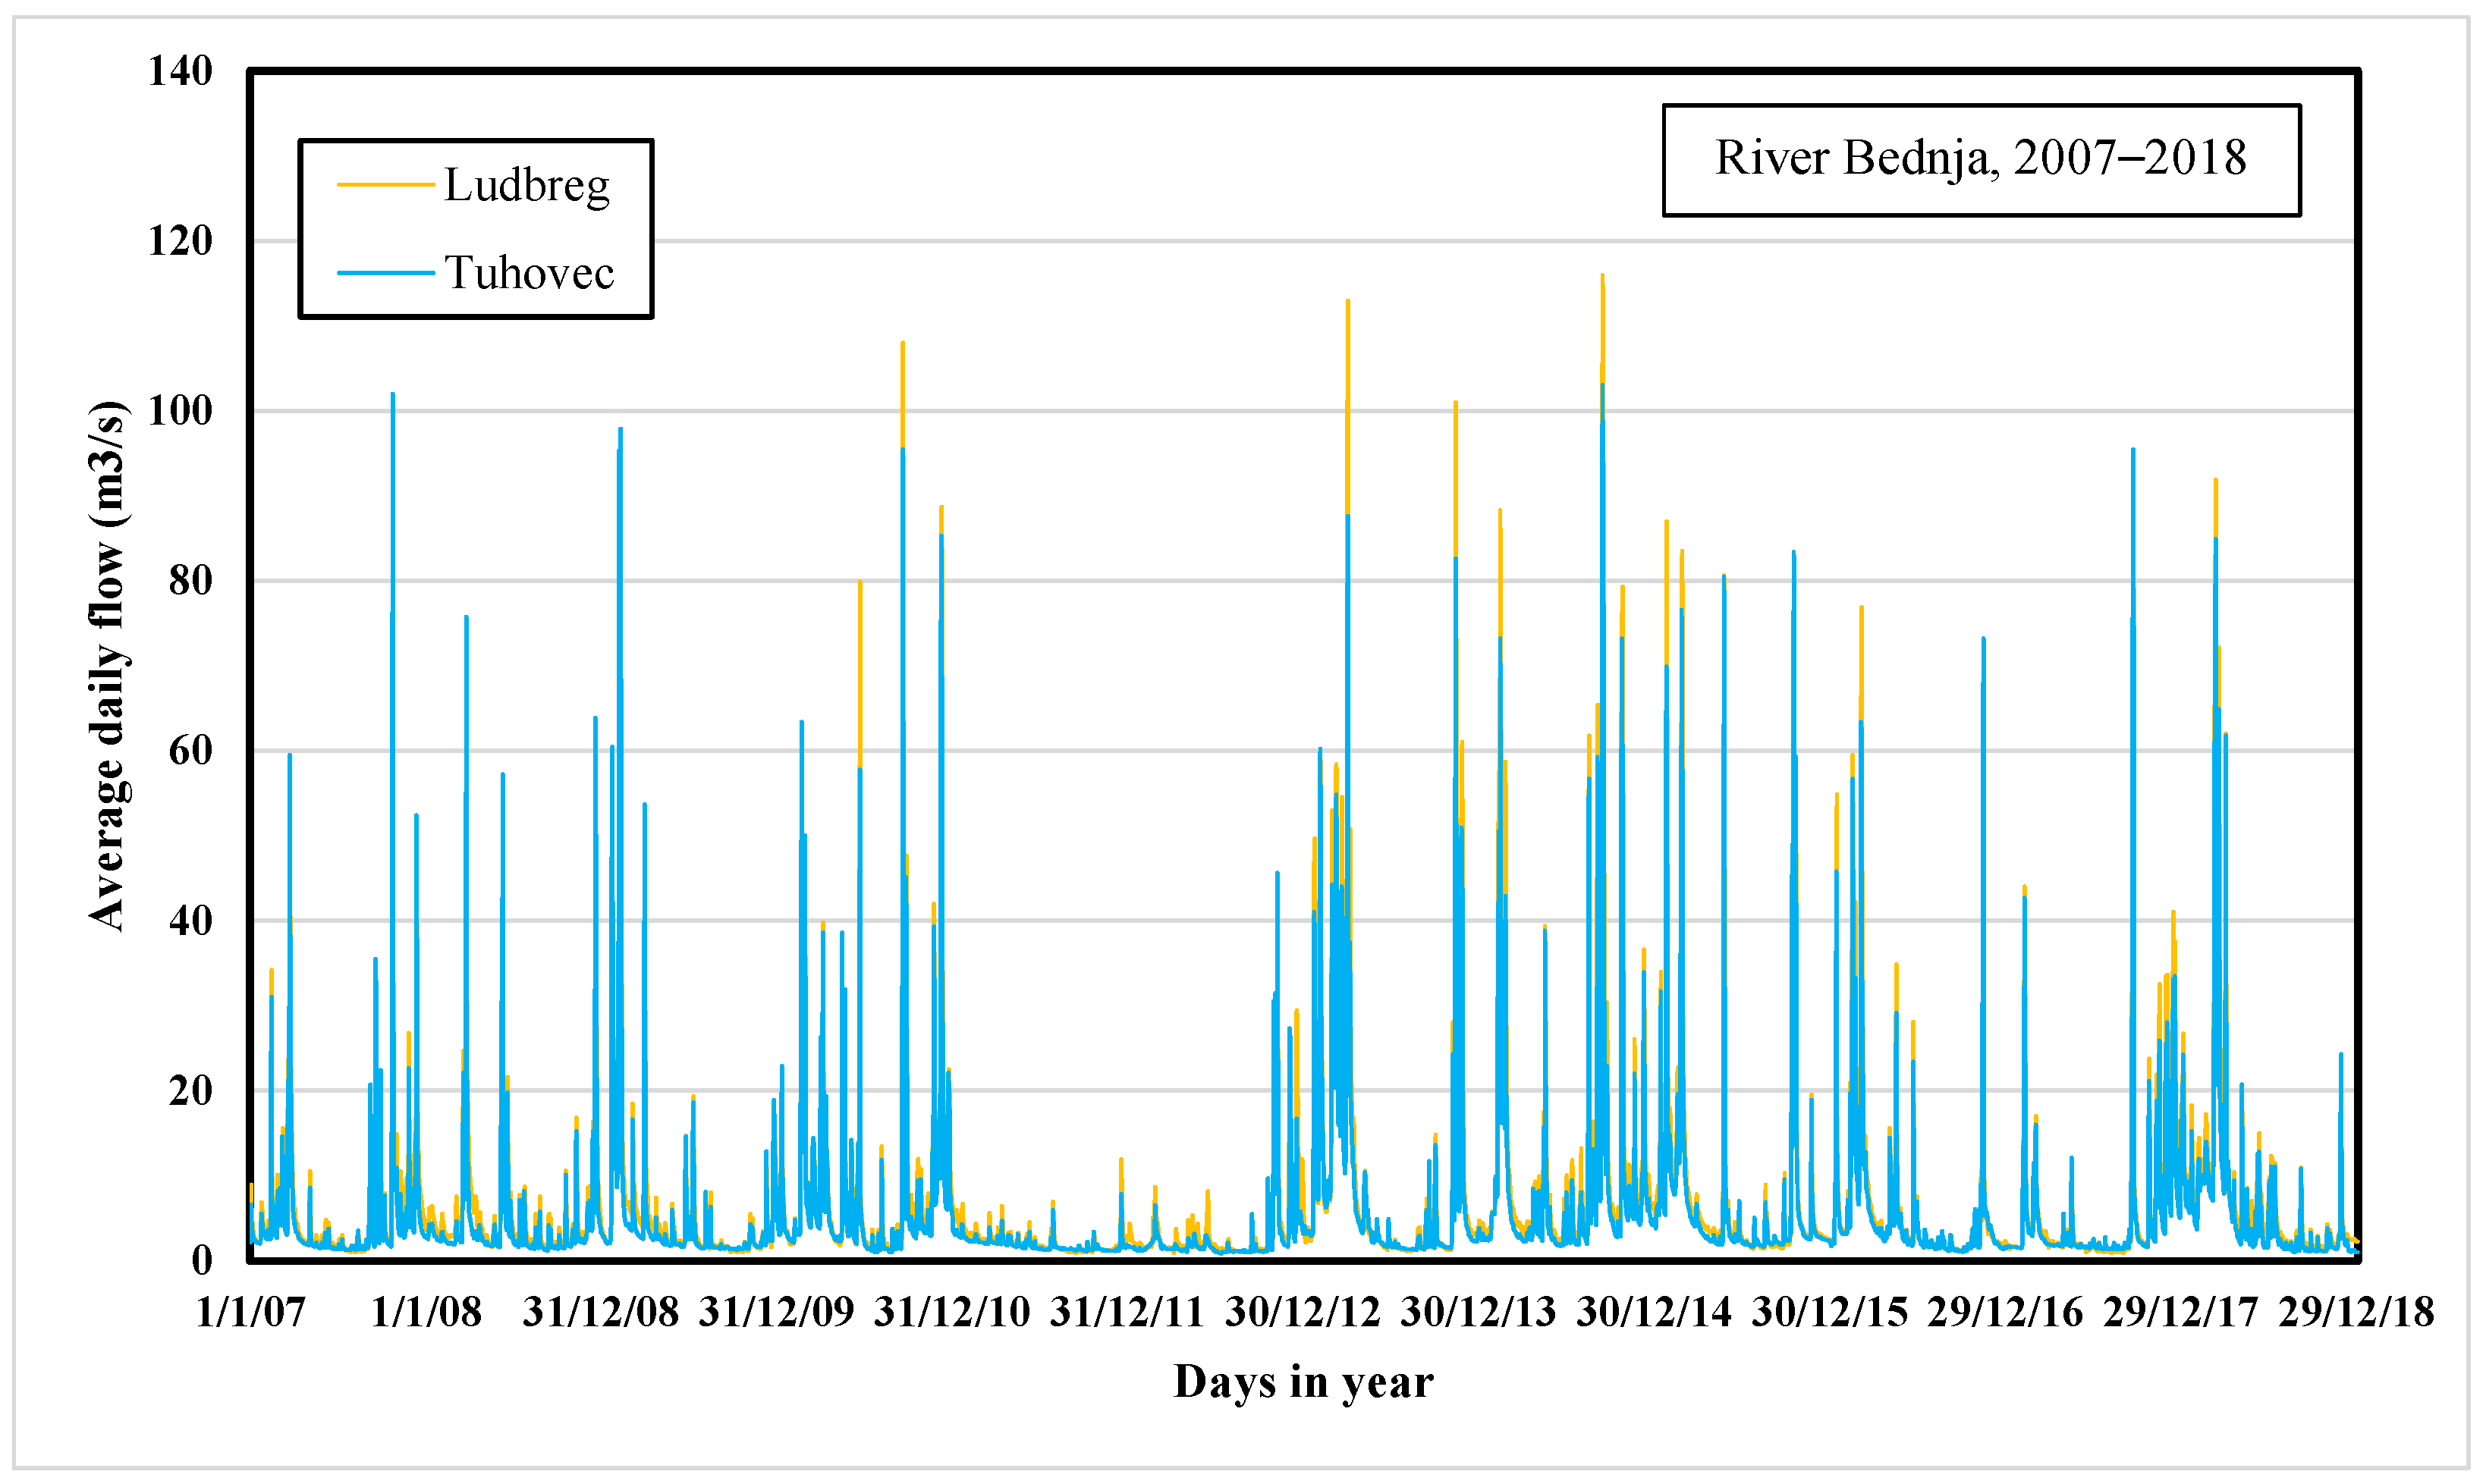Click the 60 y-axis tick label
This screenshot has width=2486, height=1484.
pyautogui.click(x=190, y=751)
